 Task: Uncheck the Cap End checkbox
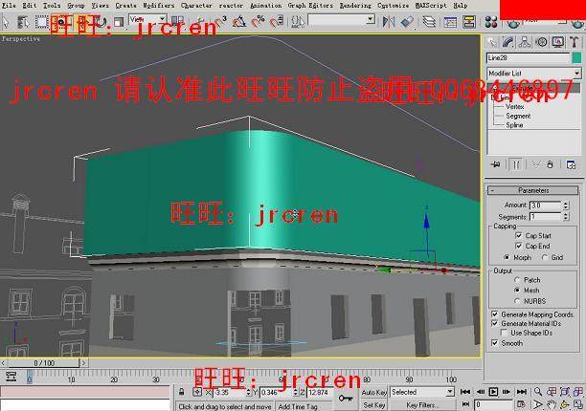click(518, 246)
